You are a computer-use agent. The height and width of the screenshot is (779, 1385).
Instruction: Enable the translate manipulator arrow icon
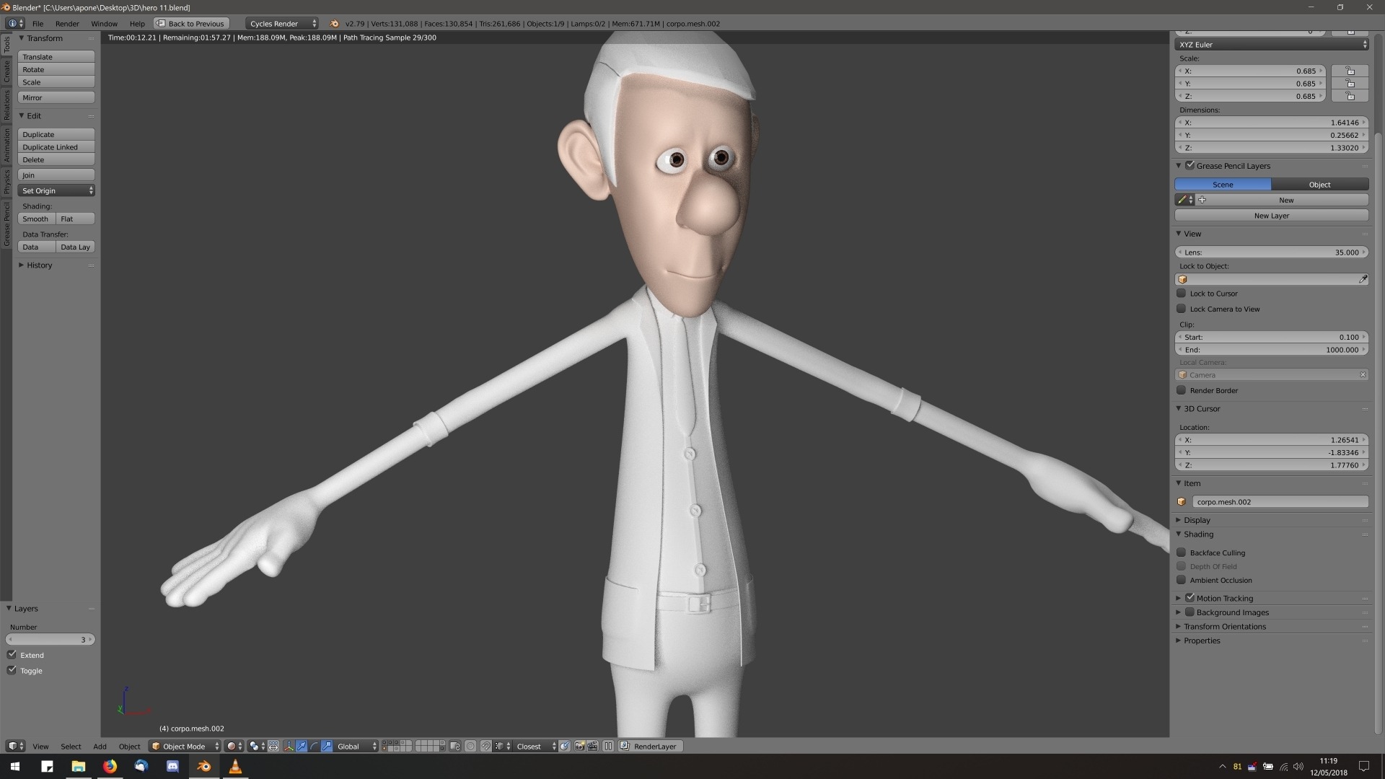302,747
